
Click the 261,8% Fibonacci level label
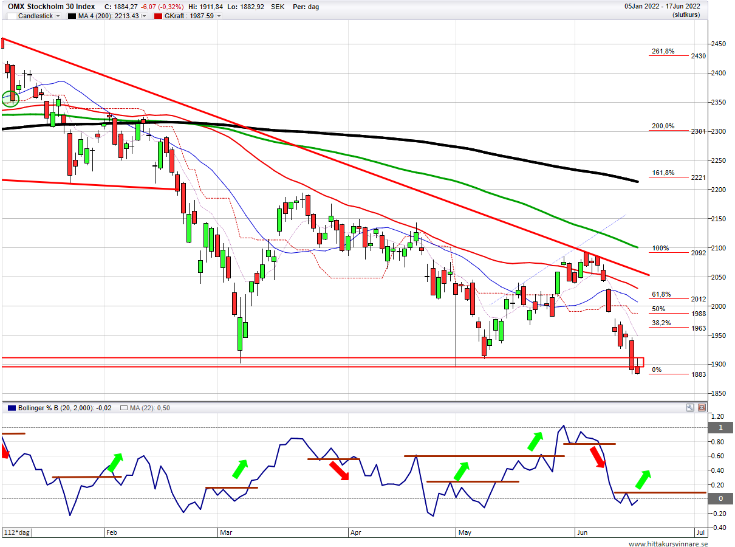point(663,52)
